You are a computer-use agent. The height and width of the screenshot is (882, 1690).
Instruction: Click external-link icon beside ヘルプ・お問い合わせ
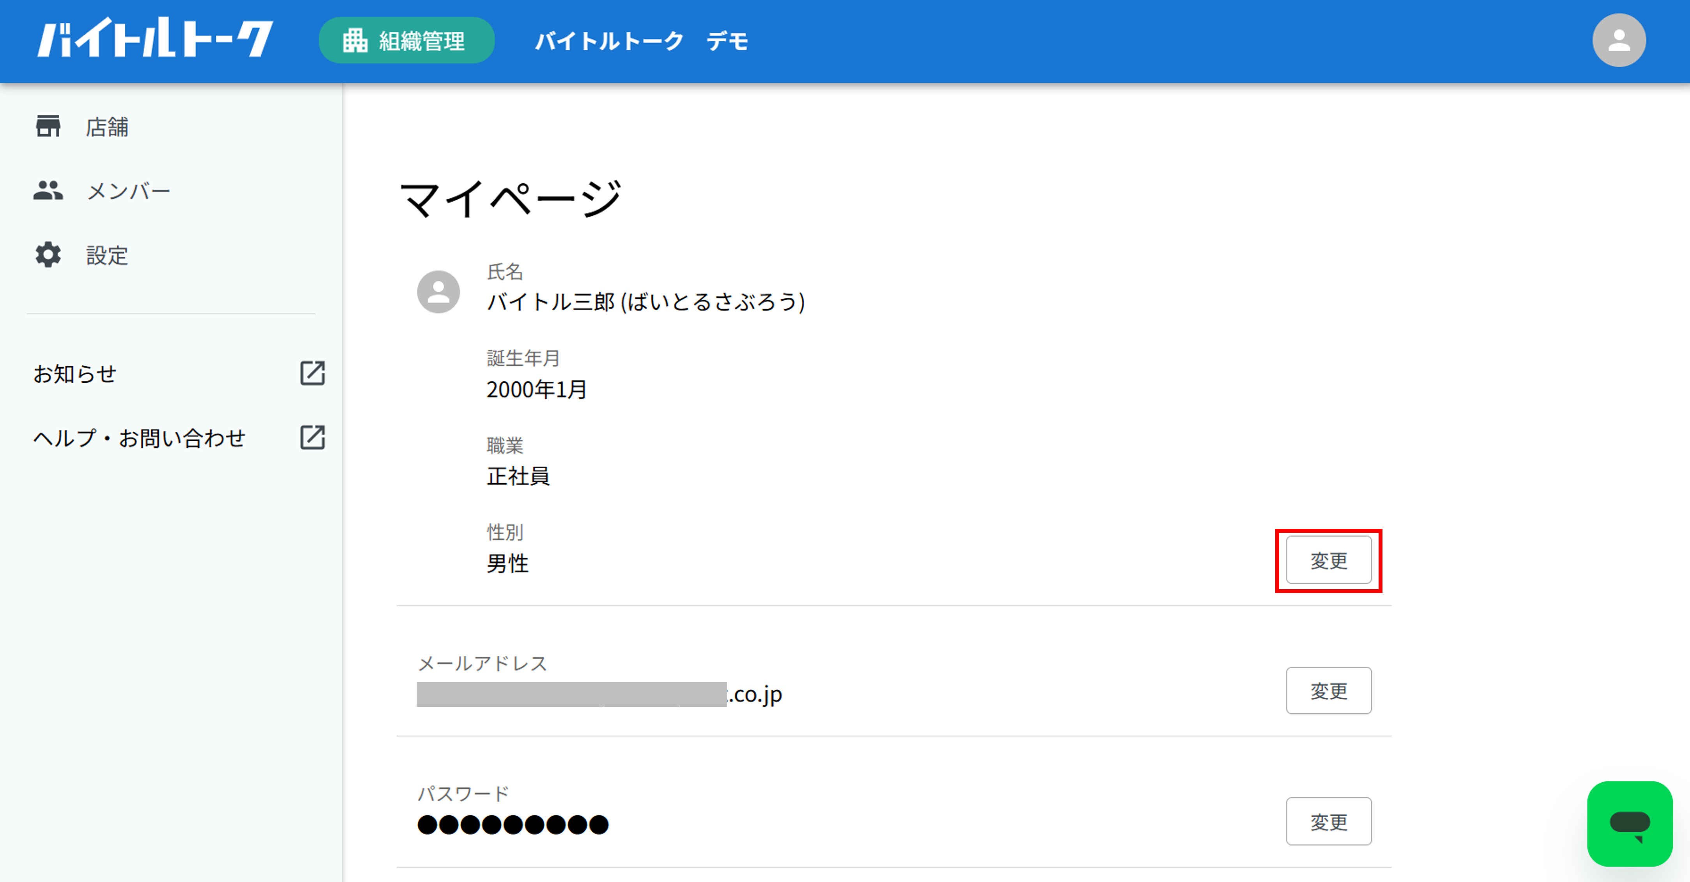coord(312,437)
